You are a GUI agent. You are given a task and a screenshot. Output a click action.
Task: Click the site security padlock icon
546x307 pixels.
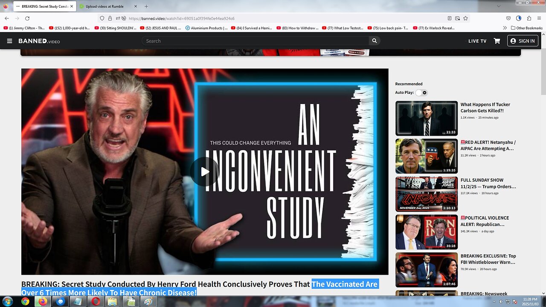[110, 18]
